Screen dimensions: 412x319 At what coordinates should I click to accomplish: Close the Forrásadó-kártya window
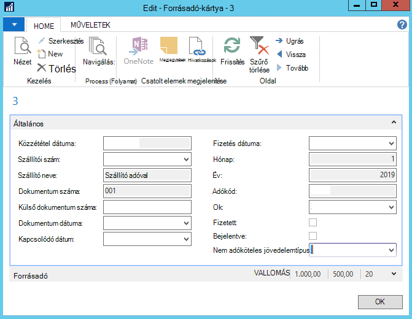[395, 6]
